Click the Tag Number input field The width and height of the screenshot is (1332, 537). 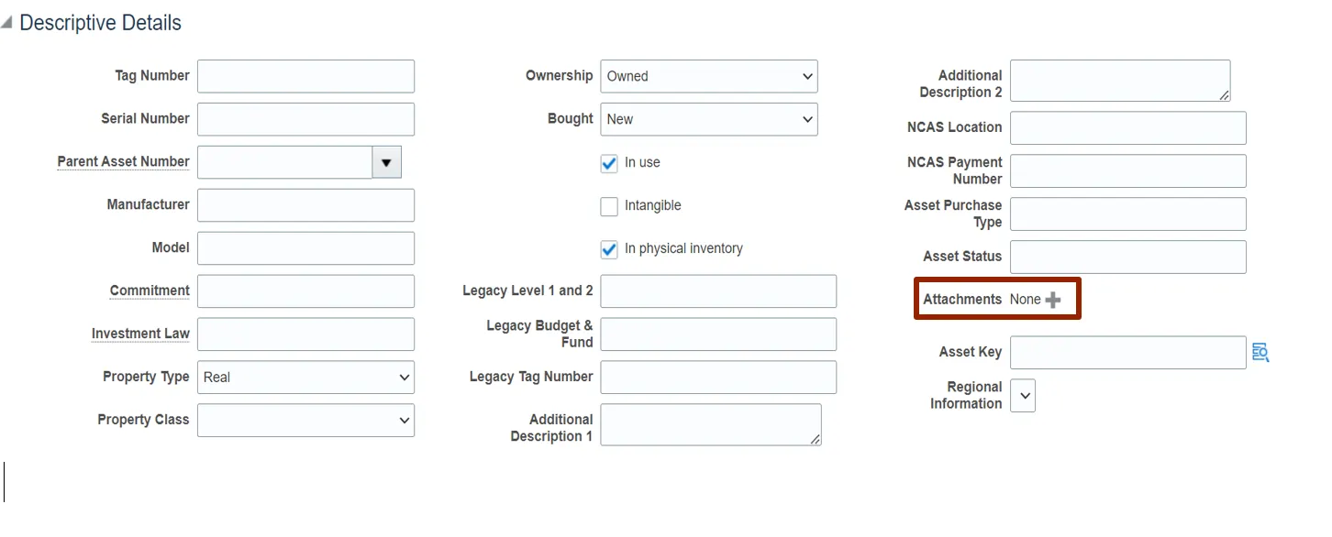click(305, 77)
